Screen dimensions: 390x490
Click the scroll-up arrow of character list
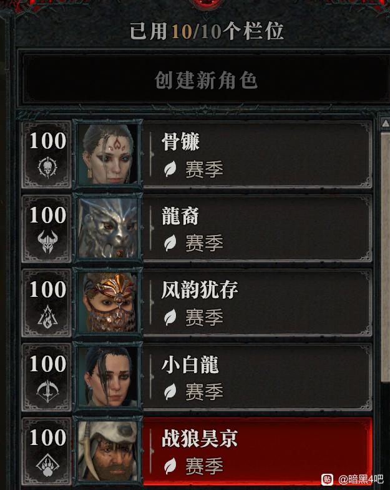(x=386, y=123)
